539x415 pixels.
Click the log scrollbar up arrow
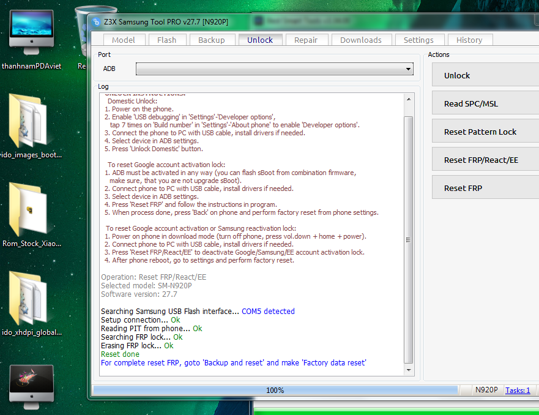(408, 99)
